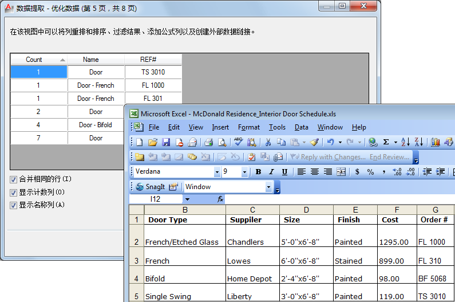
Task: Open the Chart Wizard icon
Action: (x=436, y=142)
